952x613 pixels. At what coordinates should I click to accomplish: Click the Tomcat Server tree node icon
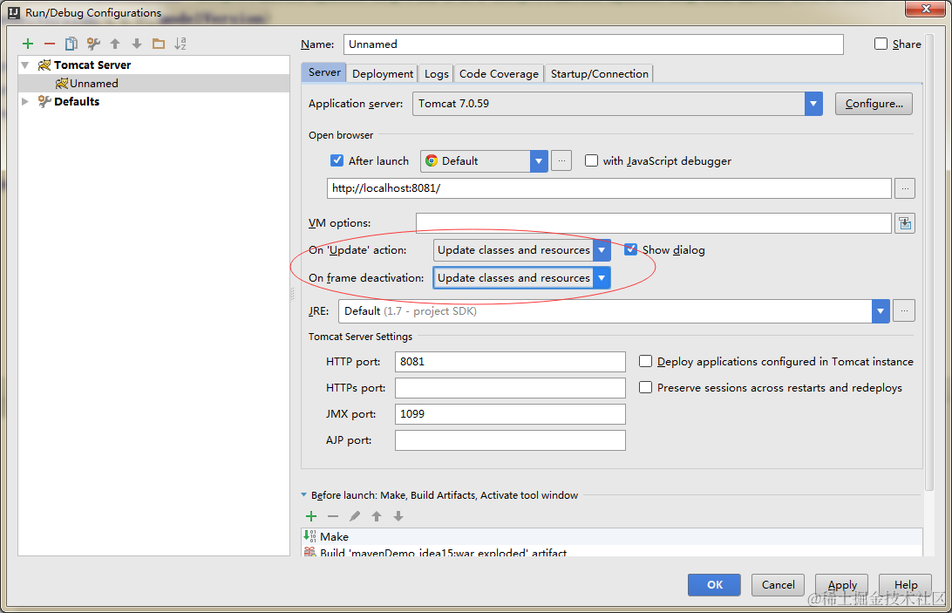point(44,65)
